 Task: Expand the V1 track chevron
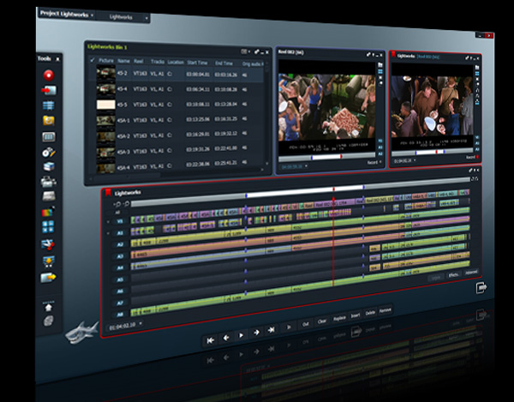108,222
